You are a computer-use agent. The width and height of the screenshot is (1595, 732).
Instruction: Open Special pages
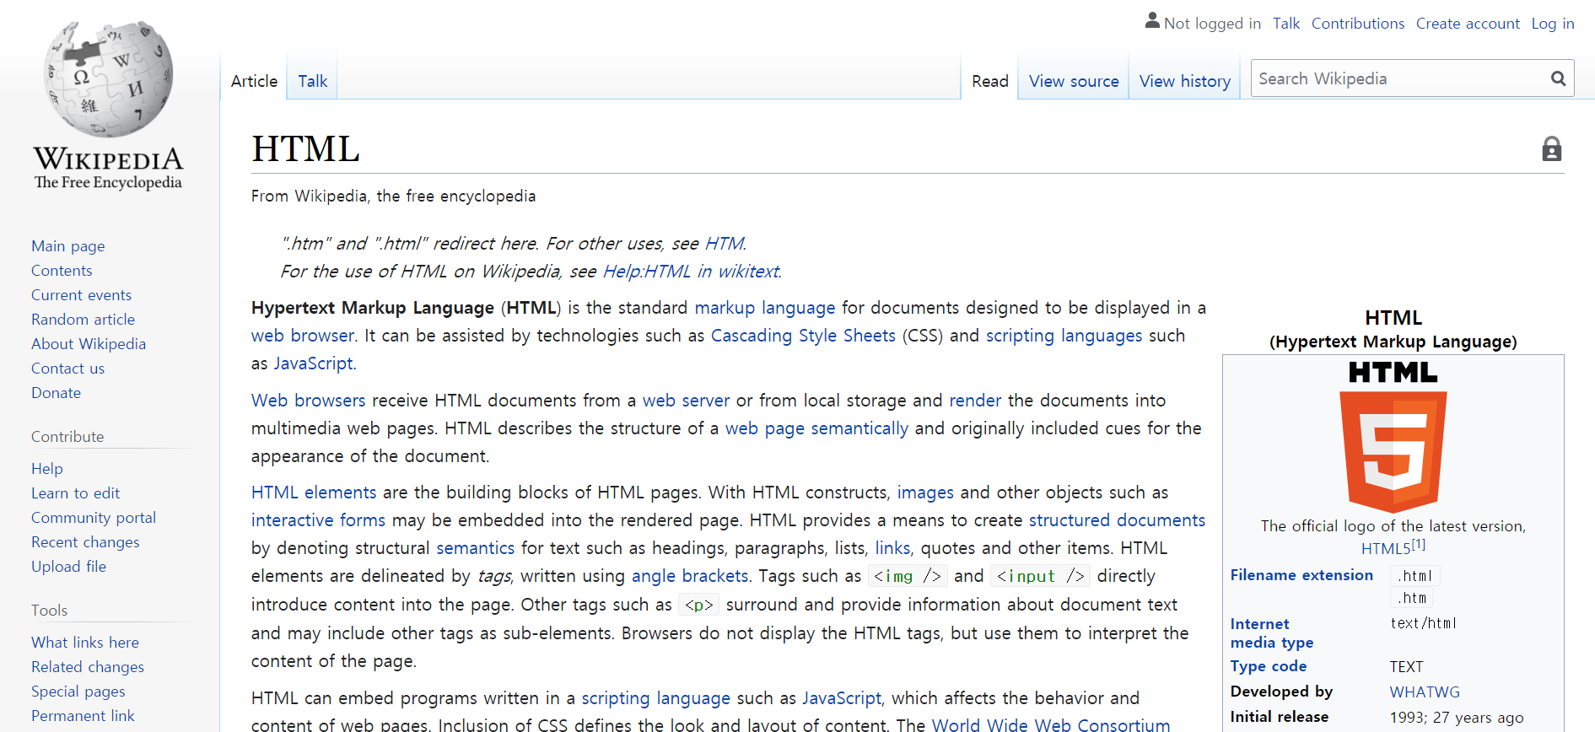tap(78, 692)
